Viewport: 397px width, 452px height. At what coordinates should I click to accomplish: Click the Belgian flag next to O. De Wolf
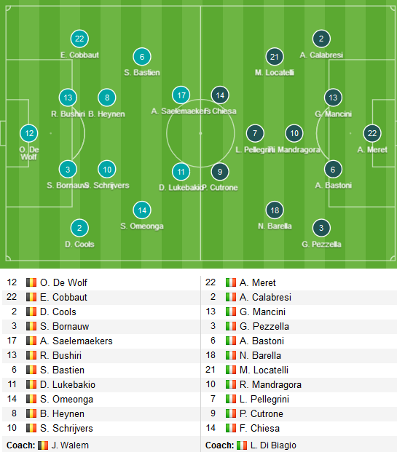31,282
